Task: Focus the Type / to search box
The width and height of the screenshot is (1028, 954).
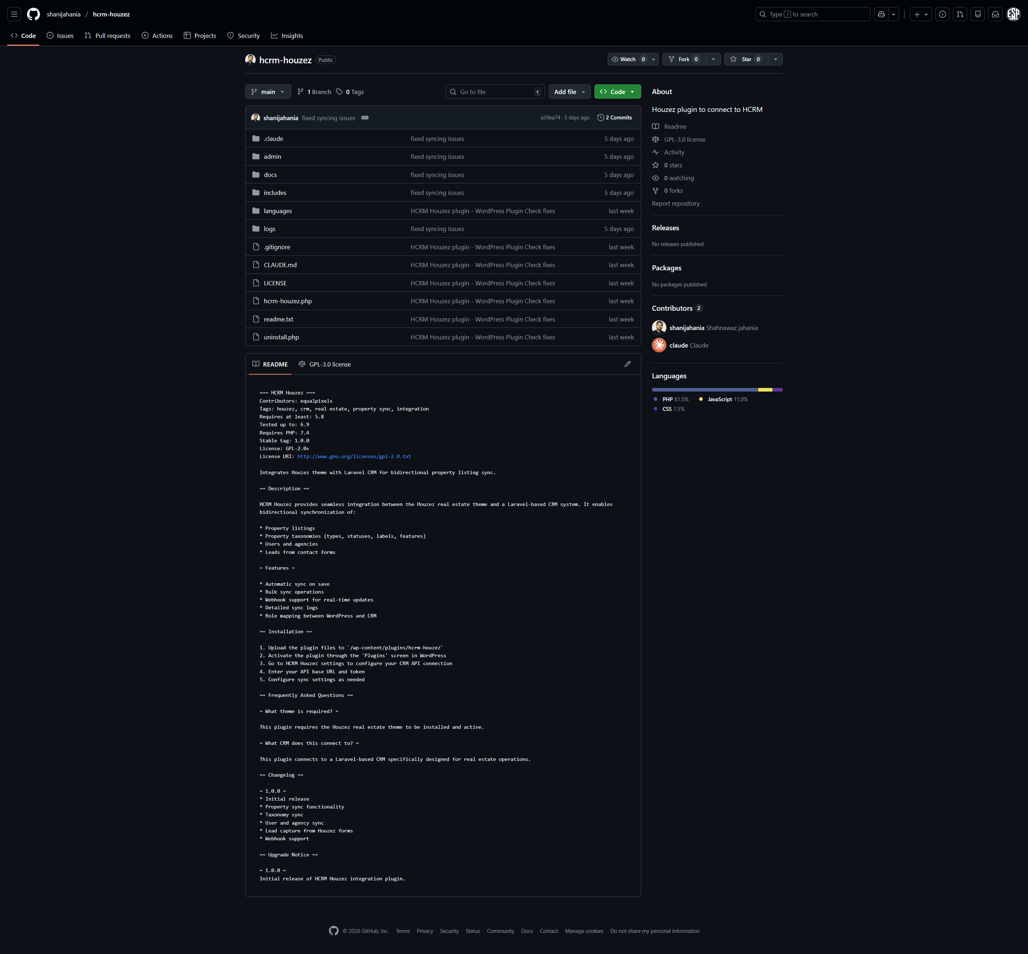Action: coord(813,14)
